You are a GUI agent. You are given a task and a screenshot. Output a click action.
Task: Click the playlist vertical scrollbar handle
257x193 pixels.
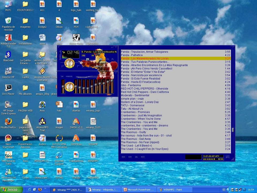pyautogui.click(x=233, y=130)
